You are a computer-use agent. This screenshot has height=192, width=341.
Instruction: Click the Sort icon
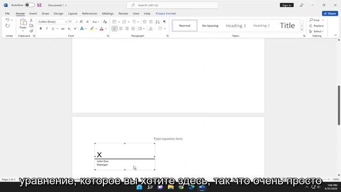[158, 22]
